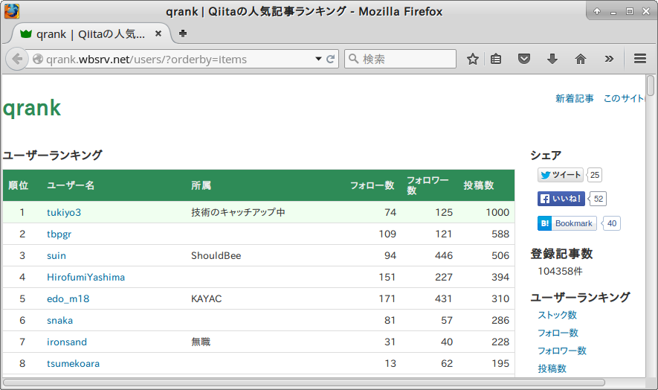Open tweet count bubble showing 25
The width and height of the screenshot is (658, 390).
[595, 175]
